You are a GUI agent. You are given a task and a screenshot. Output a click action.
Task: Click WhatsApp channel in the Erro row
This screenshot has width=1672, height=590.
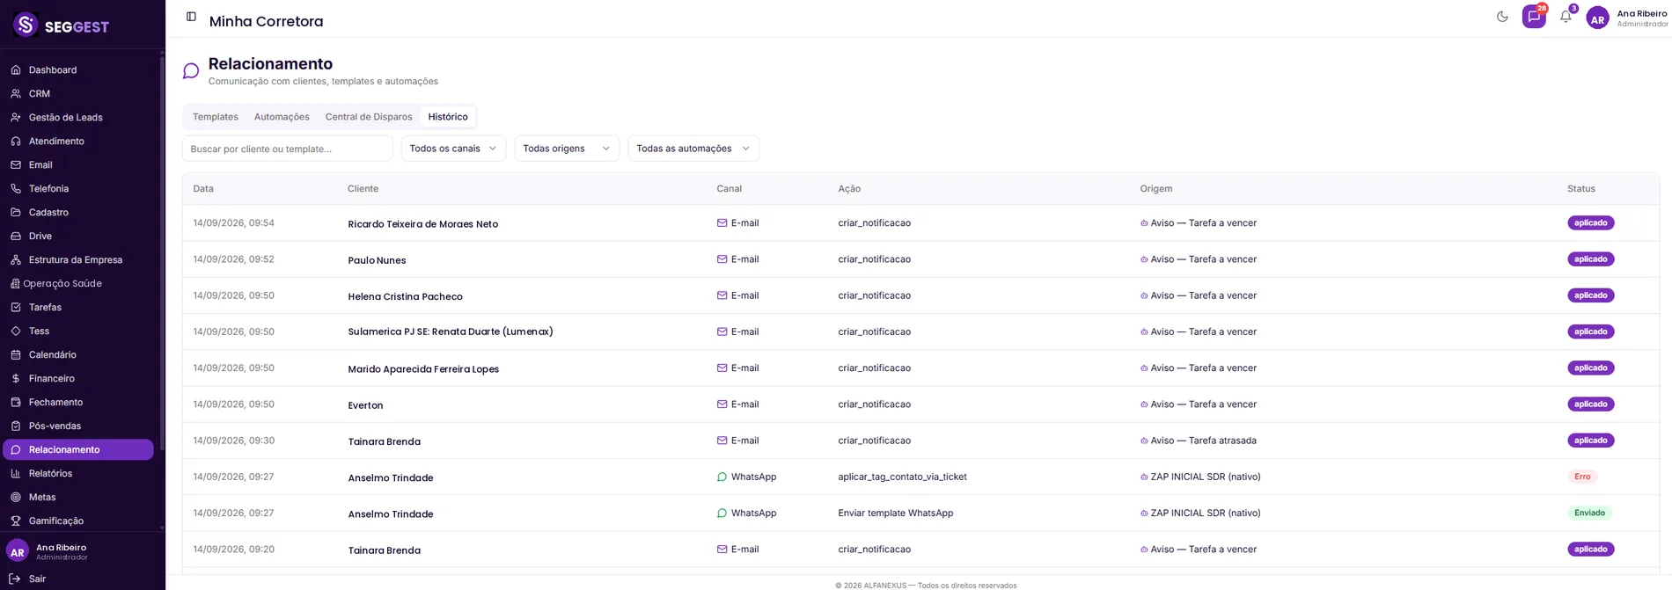pyautogui.click(x=746, y=477)
